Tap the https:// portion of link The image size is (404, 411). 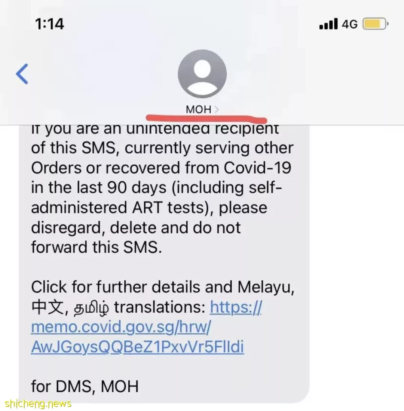tap(236, 307)
